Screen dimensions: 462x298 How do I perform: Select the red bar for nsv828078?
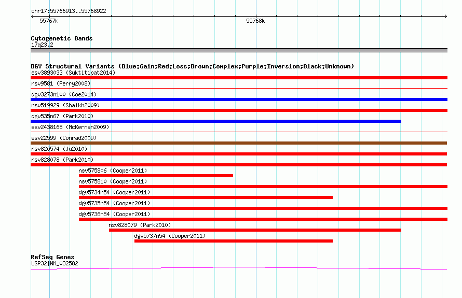[239, 165]
